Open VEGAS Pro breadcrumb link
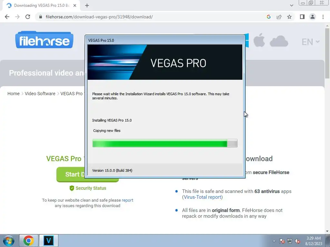The height and width of the screenshot is (247, 330). [72, 94]
